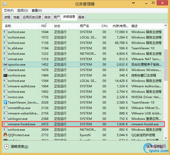
Task: Open the 文件(F) menu
Action: coord(9,11)
